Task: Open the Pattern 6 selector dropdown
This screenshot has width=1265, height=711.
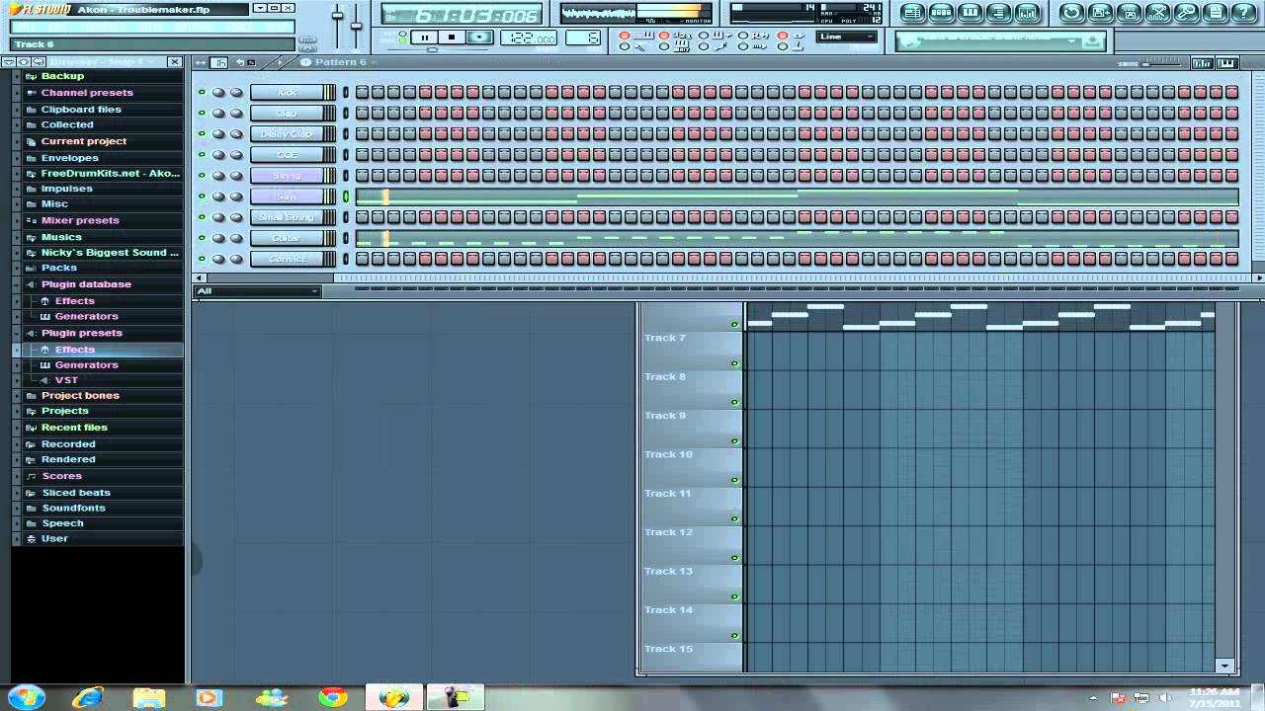Action: 340,62
